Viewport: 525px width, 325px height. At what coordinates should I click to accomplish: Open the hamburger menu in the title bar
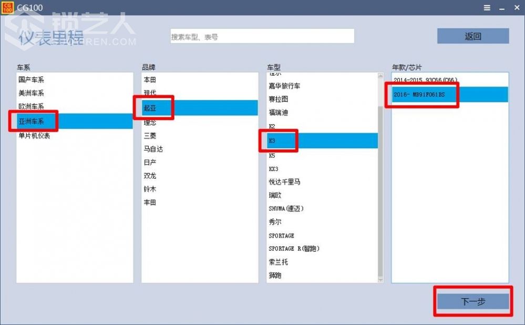pyautogui.click(x=487, y=8)
